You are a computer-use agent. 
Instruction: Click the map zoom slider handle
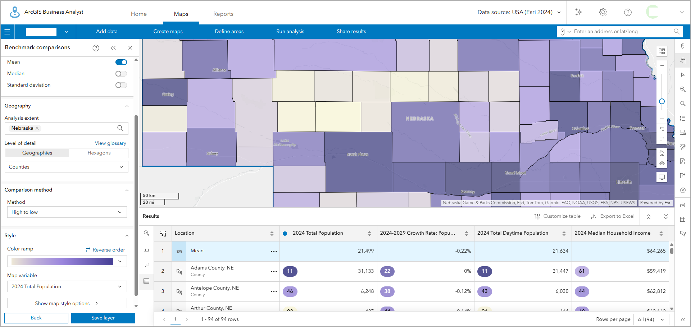662,102
